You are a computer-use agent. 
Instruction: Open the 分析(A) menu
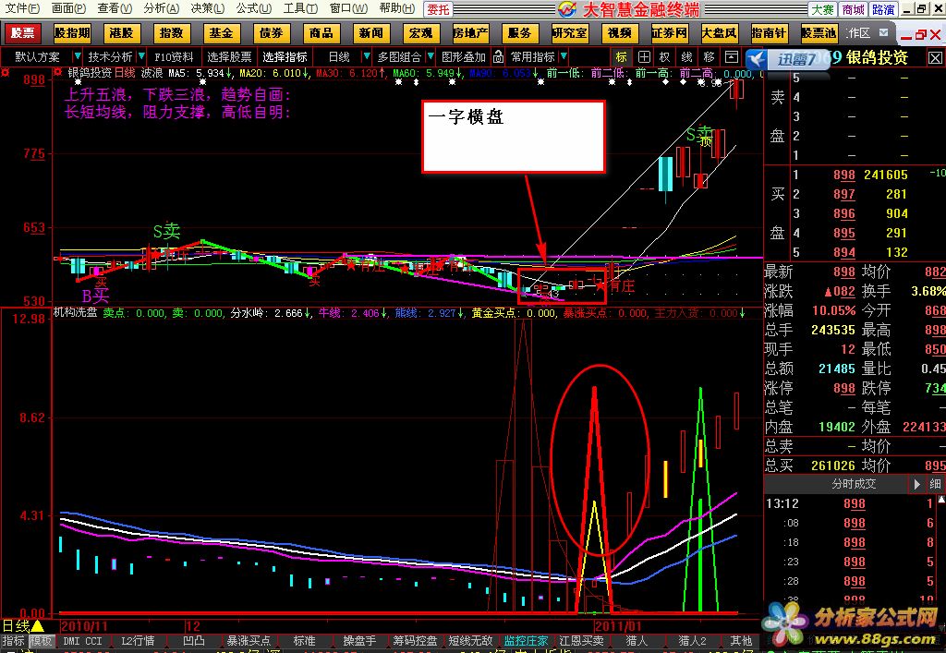[161, 8]
